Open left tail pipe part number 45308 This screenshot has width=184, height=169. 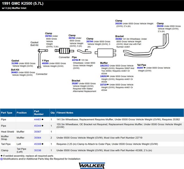(38, 144)
